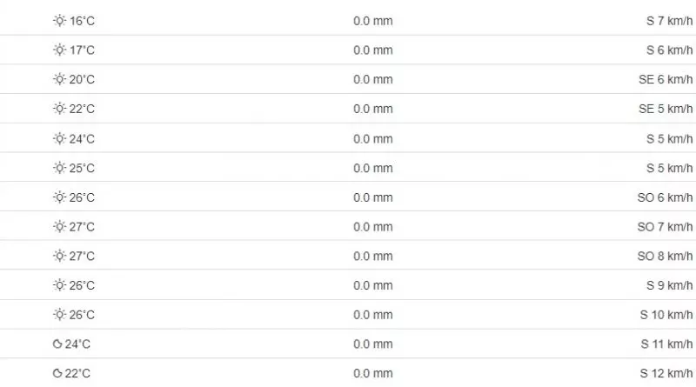Select the 25°C temperature value
696x387 pixels.
pyautogui.click(x=82, y=168)
